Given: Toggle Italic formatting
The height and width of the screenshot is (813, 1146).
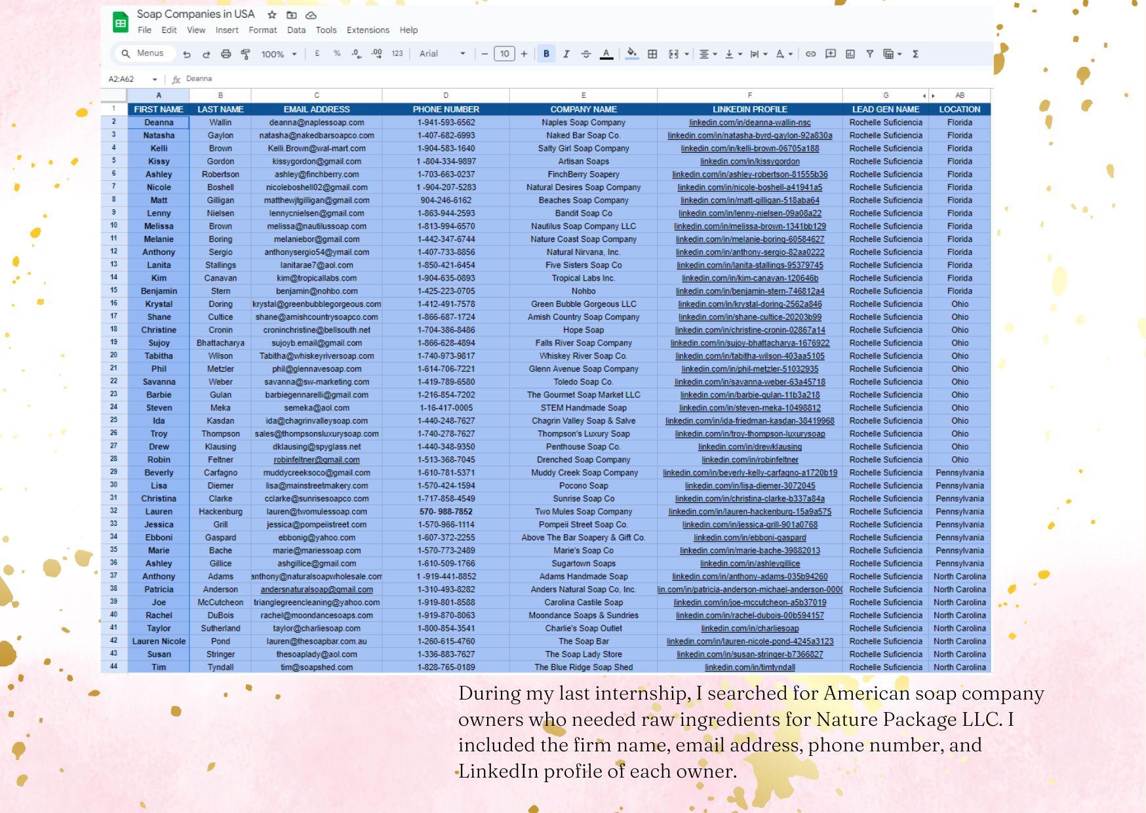Looking at the screenshot, I should pyautogui.click(x=566, y=54).
